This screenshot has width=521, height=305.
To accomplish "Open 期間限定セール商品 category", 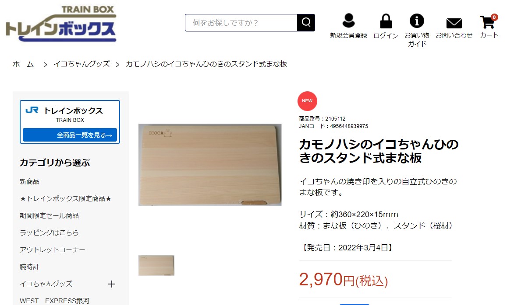I will (49, 216).
